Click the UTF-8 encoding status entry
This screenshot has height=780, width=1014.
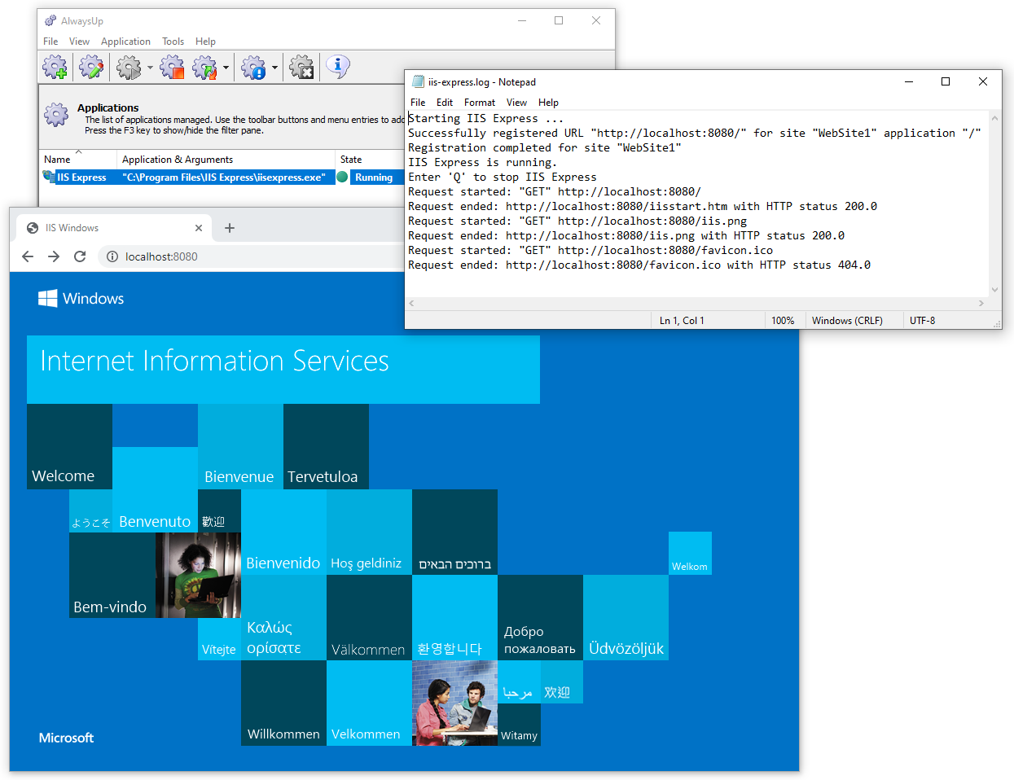pyautogui.click(x=923, y=321)
